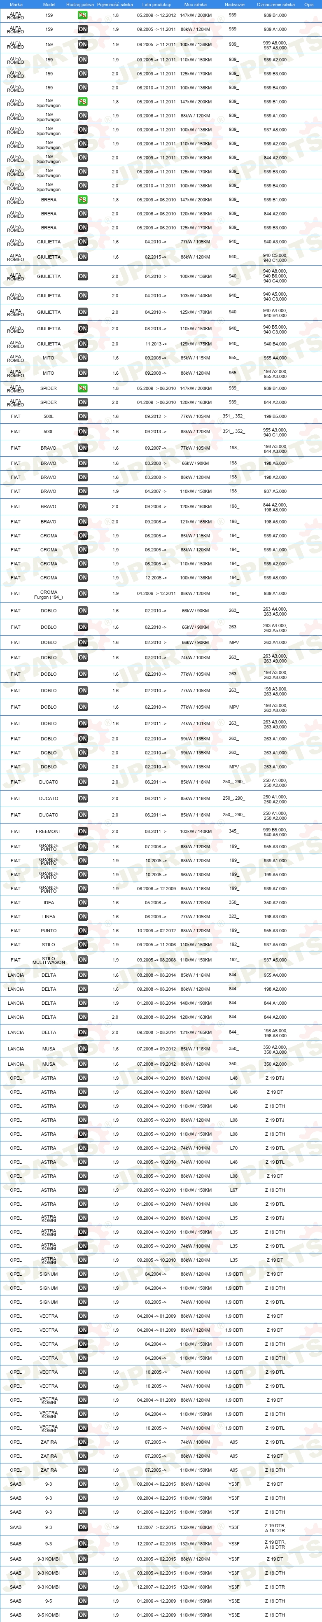Click the 129kW / 175KM power cell

[195, 344]
